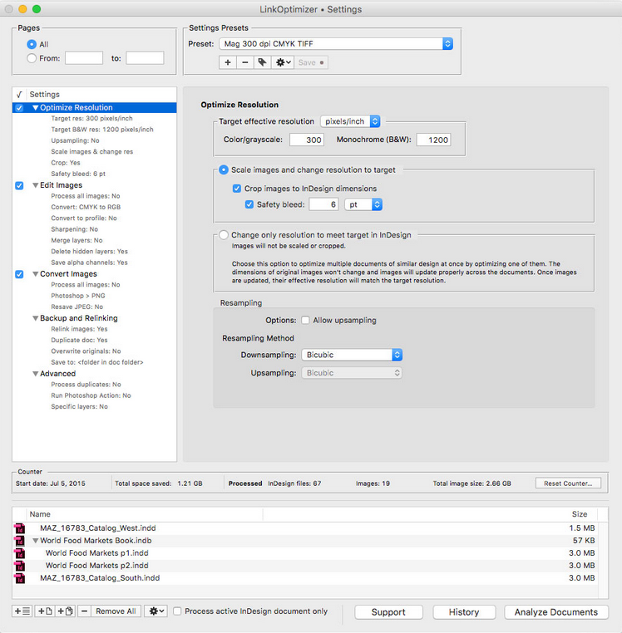Enable Allow upsampling checkbox
The width and height of the screenshot is (622, 633).
pyautogui.click(x=306, y=321)
